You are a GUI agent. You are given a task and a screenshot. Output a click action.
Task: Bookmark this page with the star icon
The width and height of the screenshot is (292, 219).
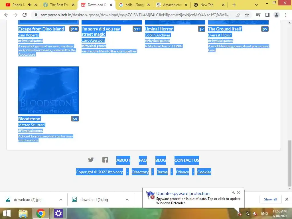click(247, 15)
